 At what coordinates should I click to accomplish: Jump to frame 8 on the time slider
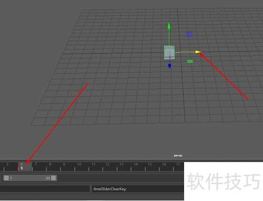(x=50, y=164)
